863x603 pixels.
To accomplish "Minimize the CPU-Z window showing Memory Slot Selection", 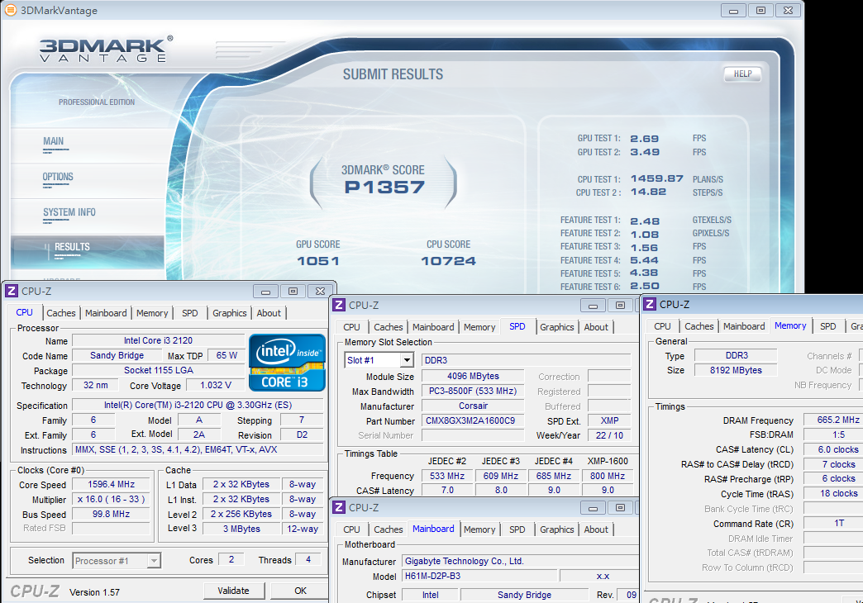I will 594,306.
